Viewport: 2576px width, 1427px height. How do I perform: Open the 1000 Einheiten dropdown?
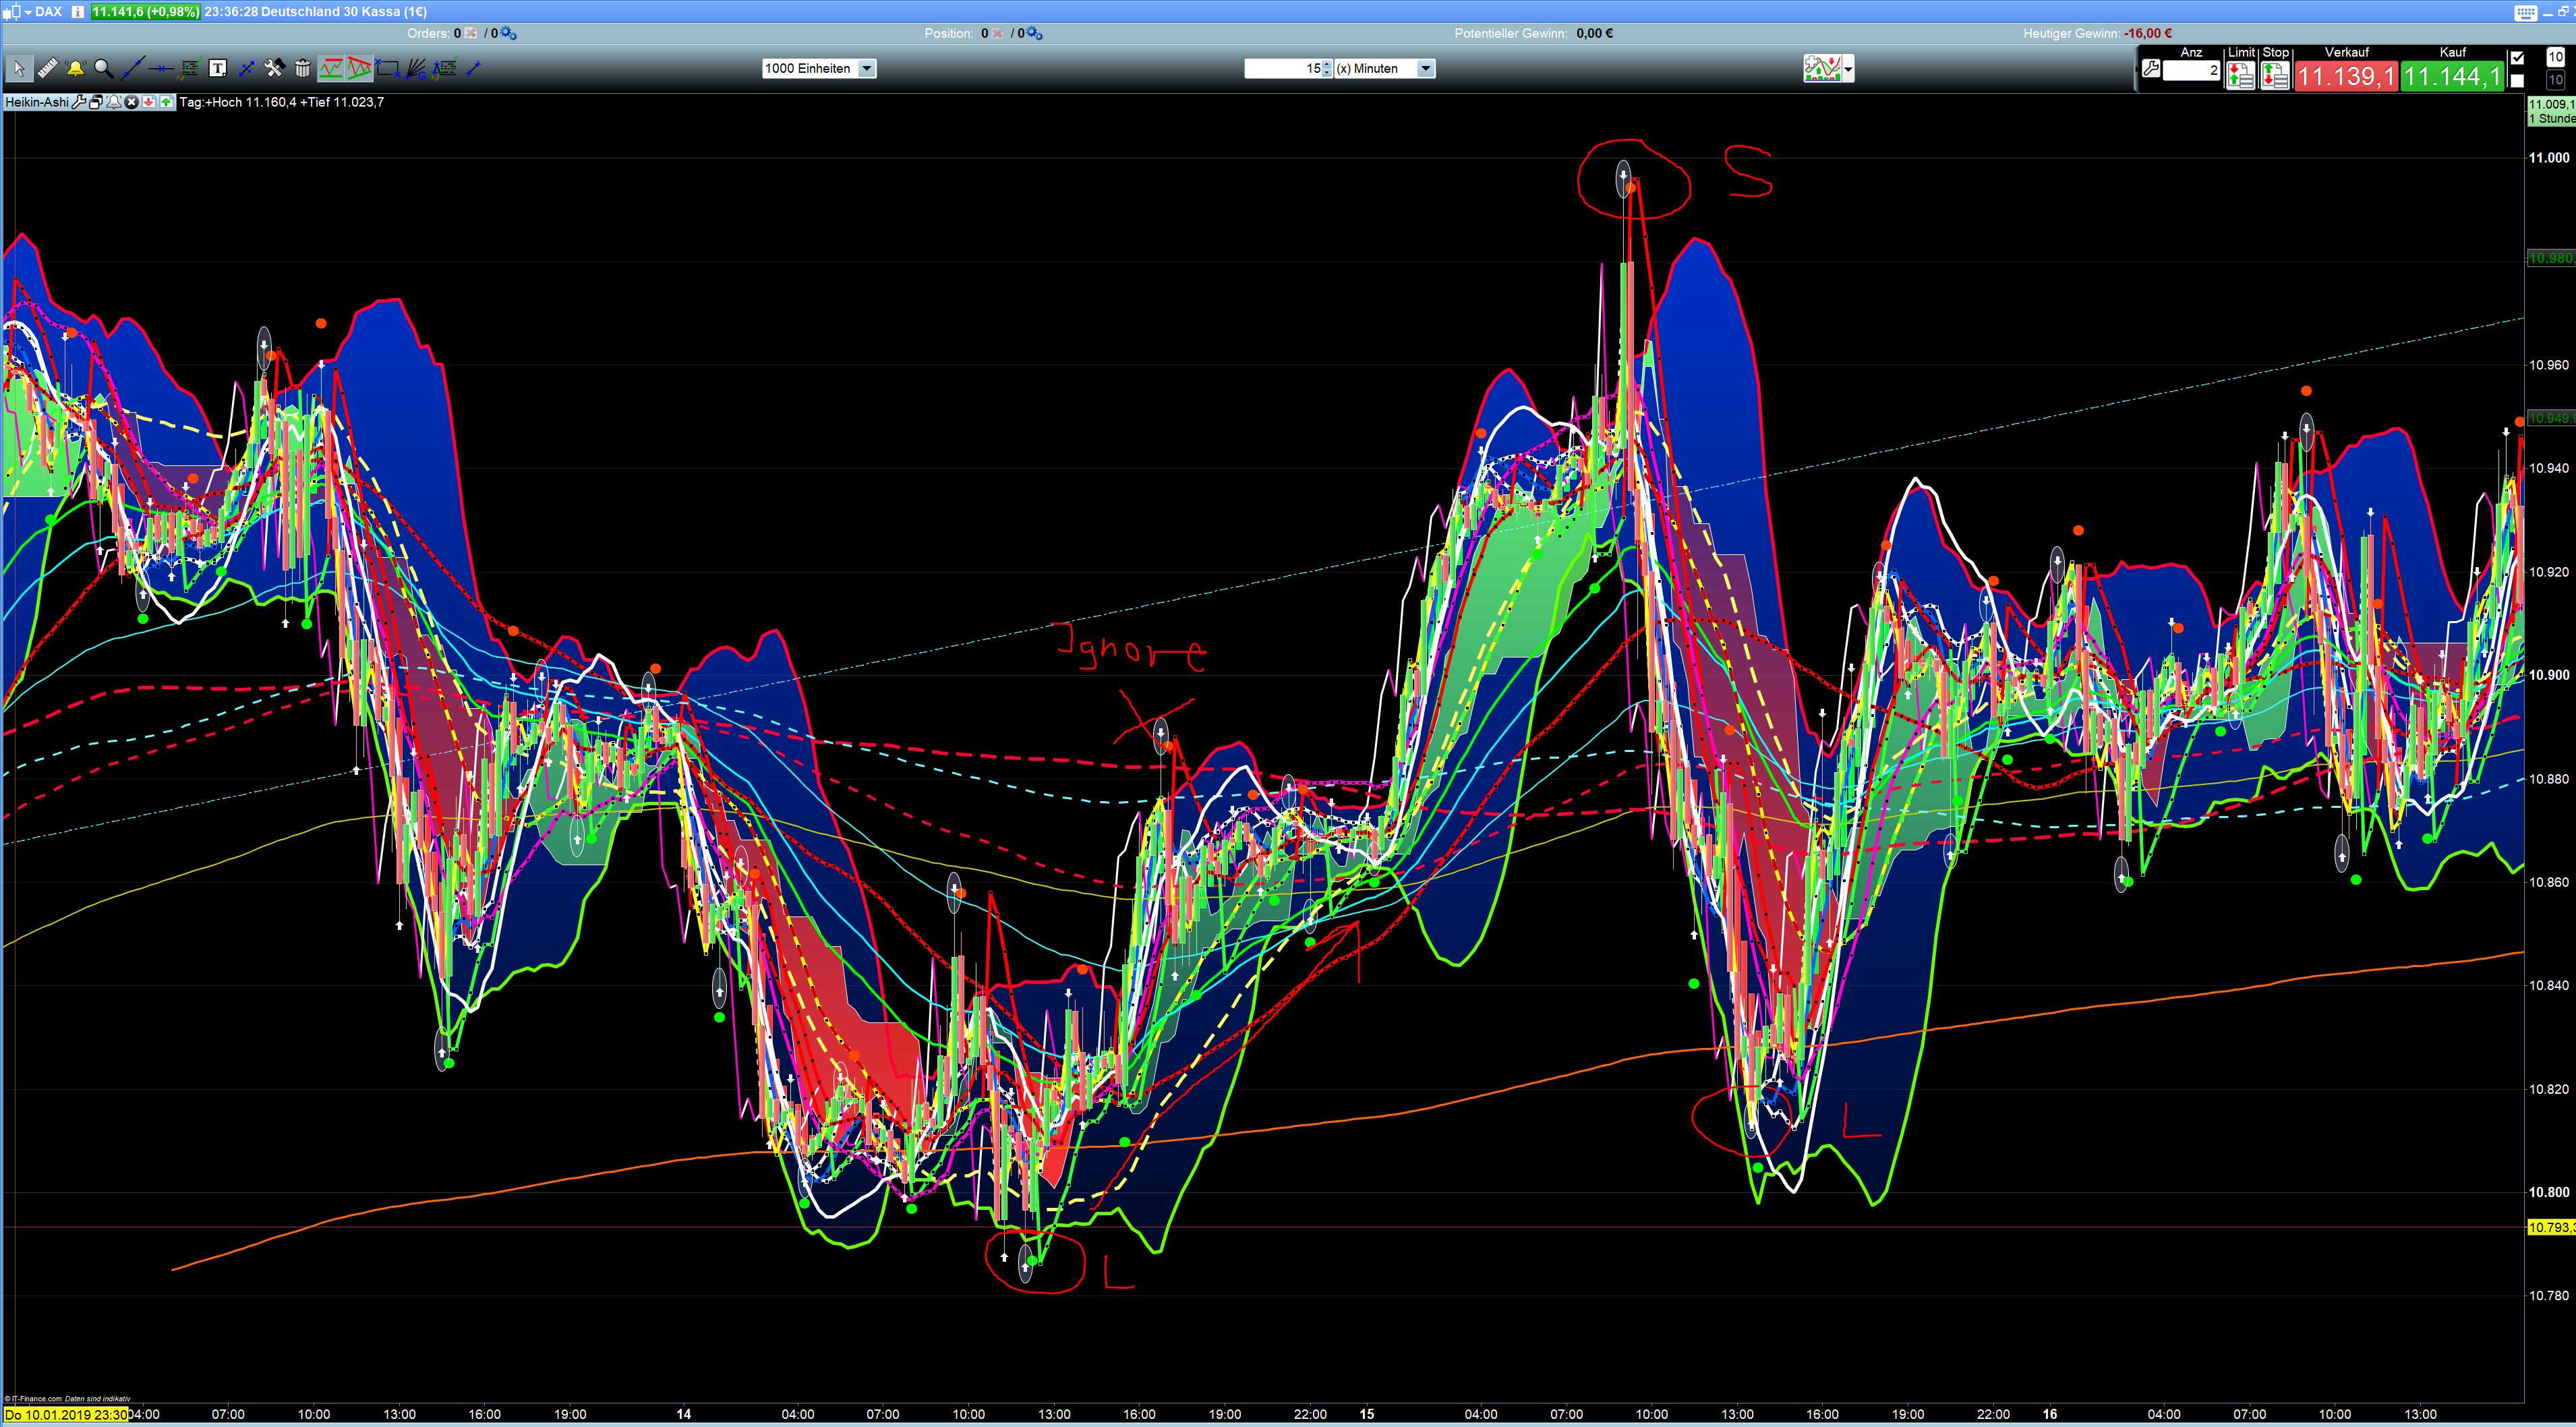click(867, 68)
